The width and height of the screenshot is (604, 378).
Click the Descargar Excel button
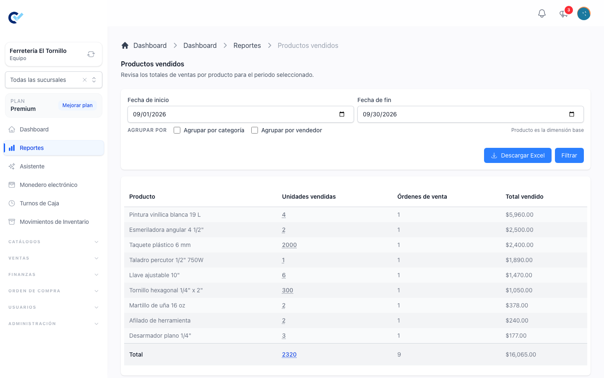tap(518, 155)
